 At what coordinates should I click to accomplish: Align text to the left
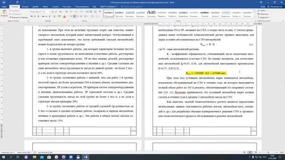(x=71, y=16)
